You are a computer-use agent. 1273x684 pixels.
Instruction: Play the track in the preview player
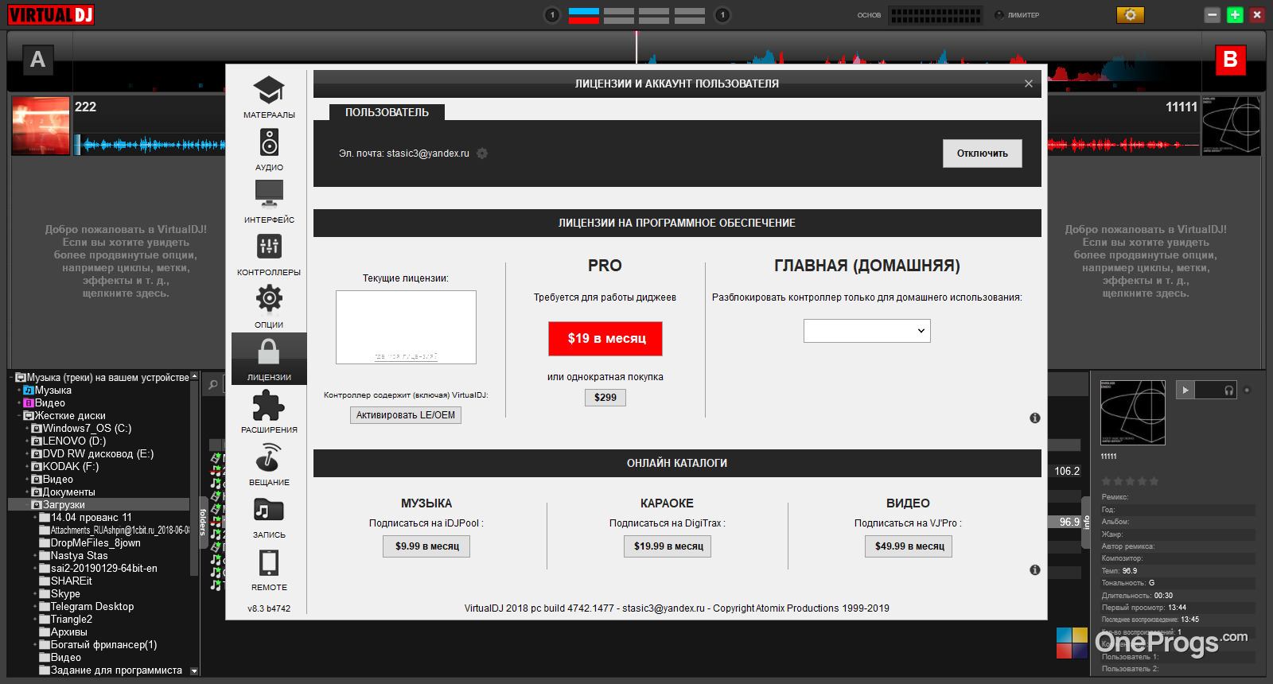[x=1185, y=390]
